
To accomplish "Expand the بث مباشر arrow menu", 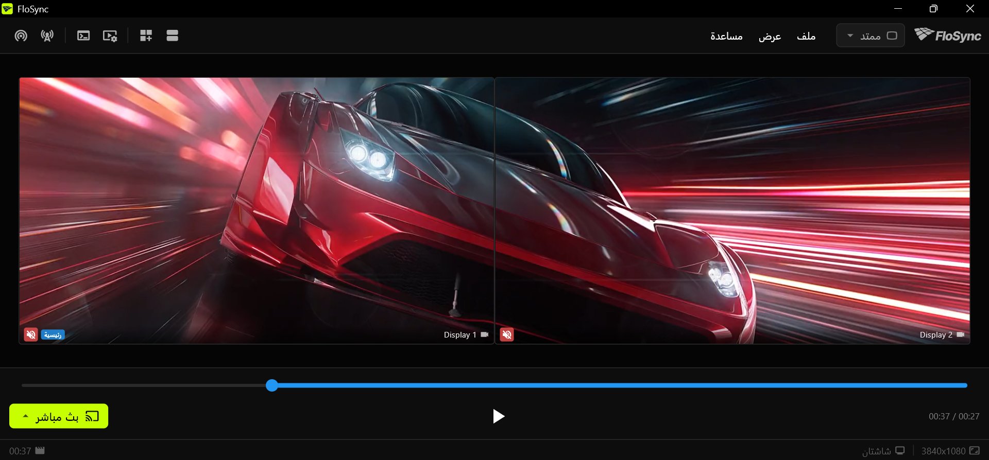I will tap(25, 416).
